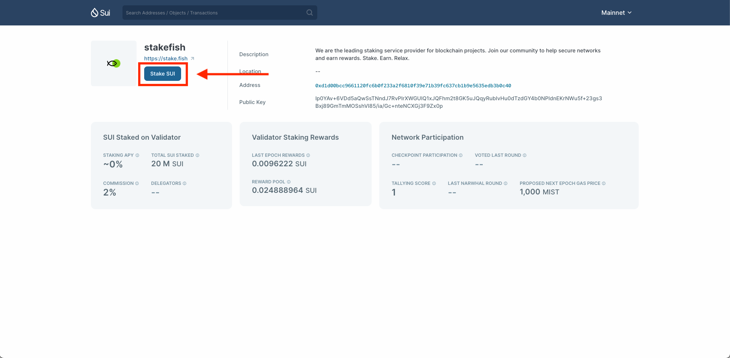Show info for Last Epoch Rewards
This screenshot has width=730, height=358.
click(x=308, y=155)
